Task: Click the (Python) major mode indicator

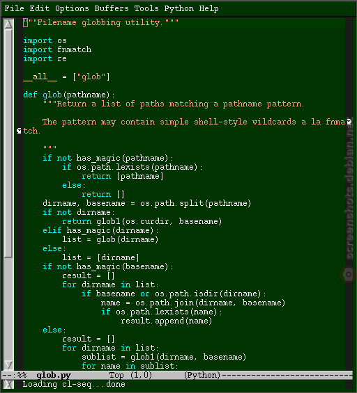Action: coord(202,375)
